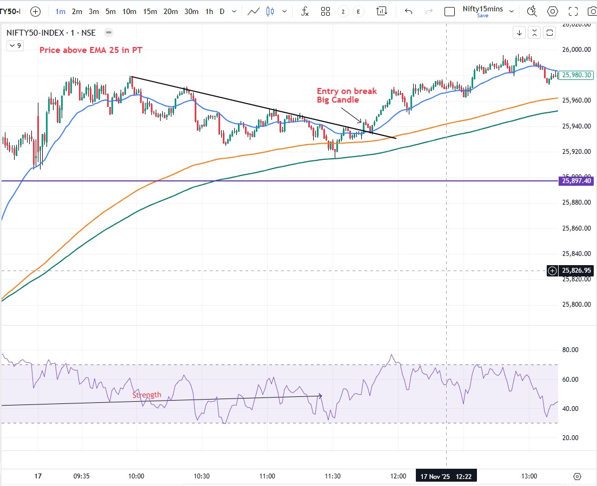Toggle symbol status dot next to NSE

(108, 32)
